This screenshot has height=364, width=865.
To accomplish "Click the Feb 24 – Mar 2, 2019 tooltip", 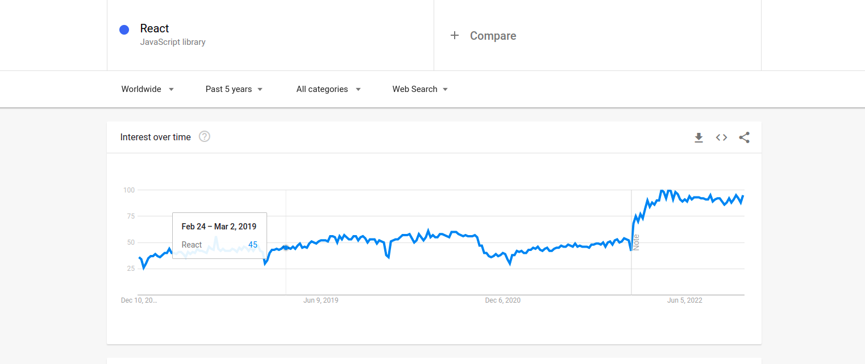I will tap(219, 236).
